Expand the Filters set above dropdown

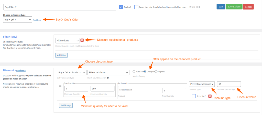[x=108, y=73]
